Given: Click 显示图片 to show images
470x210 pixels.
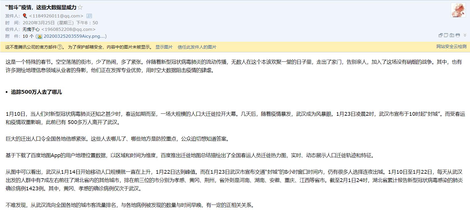Looking at the screenshot, I should [164, 47].
